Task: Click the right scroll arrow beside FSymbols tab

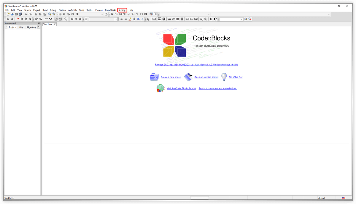Action: [39, 27]
